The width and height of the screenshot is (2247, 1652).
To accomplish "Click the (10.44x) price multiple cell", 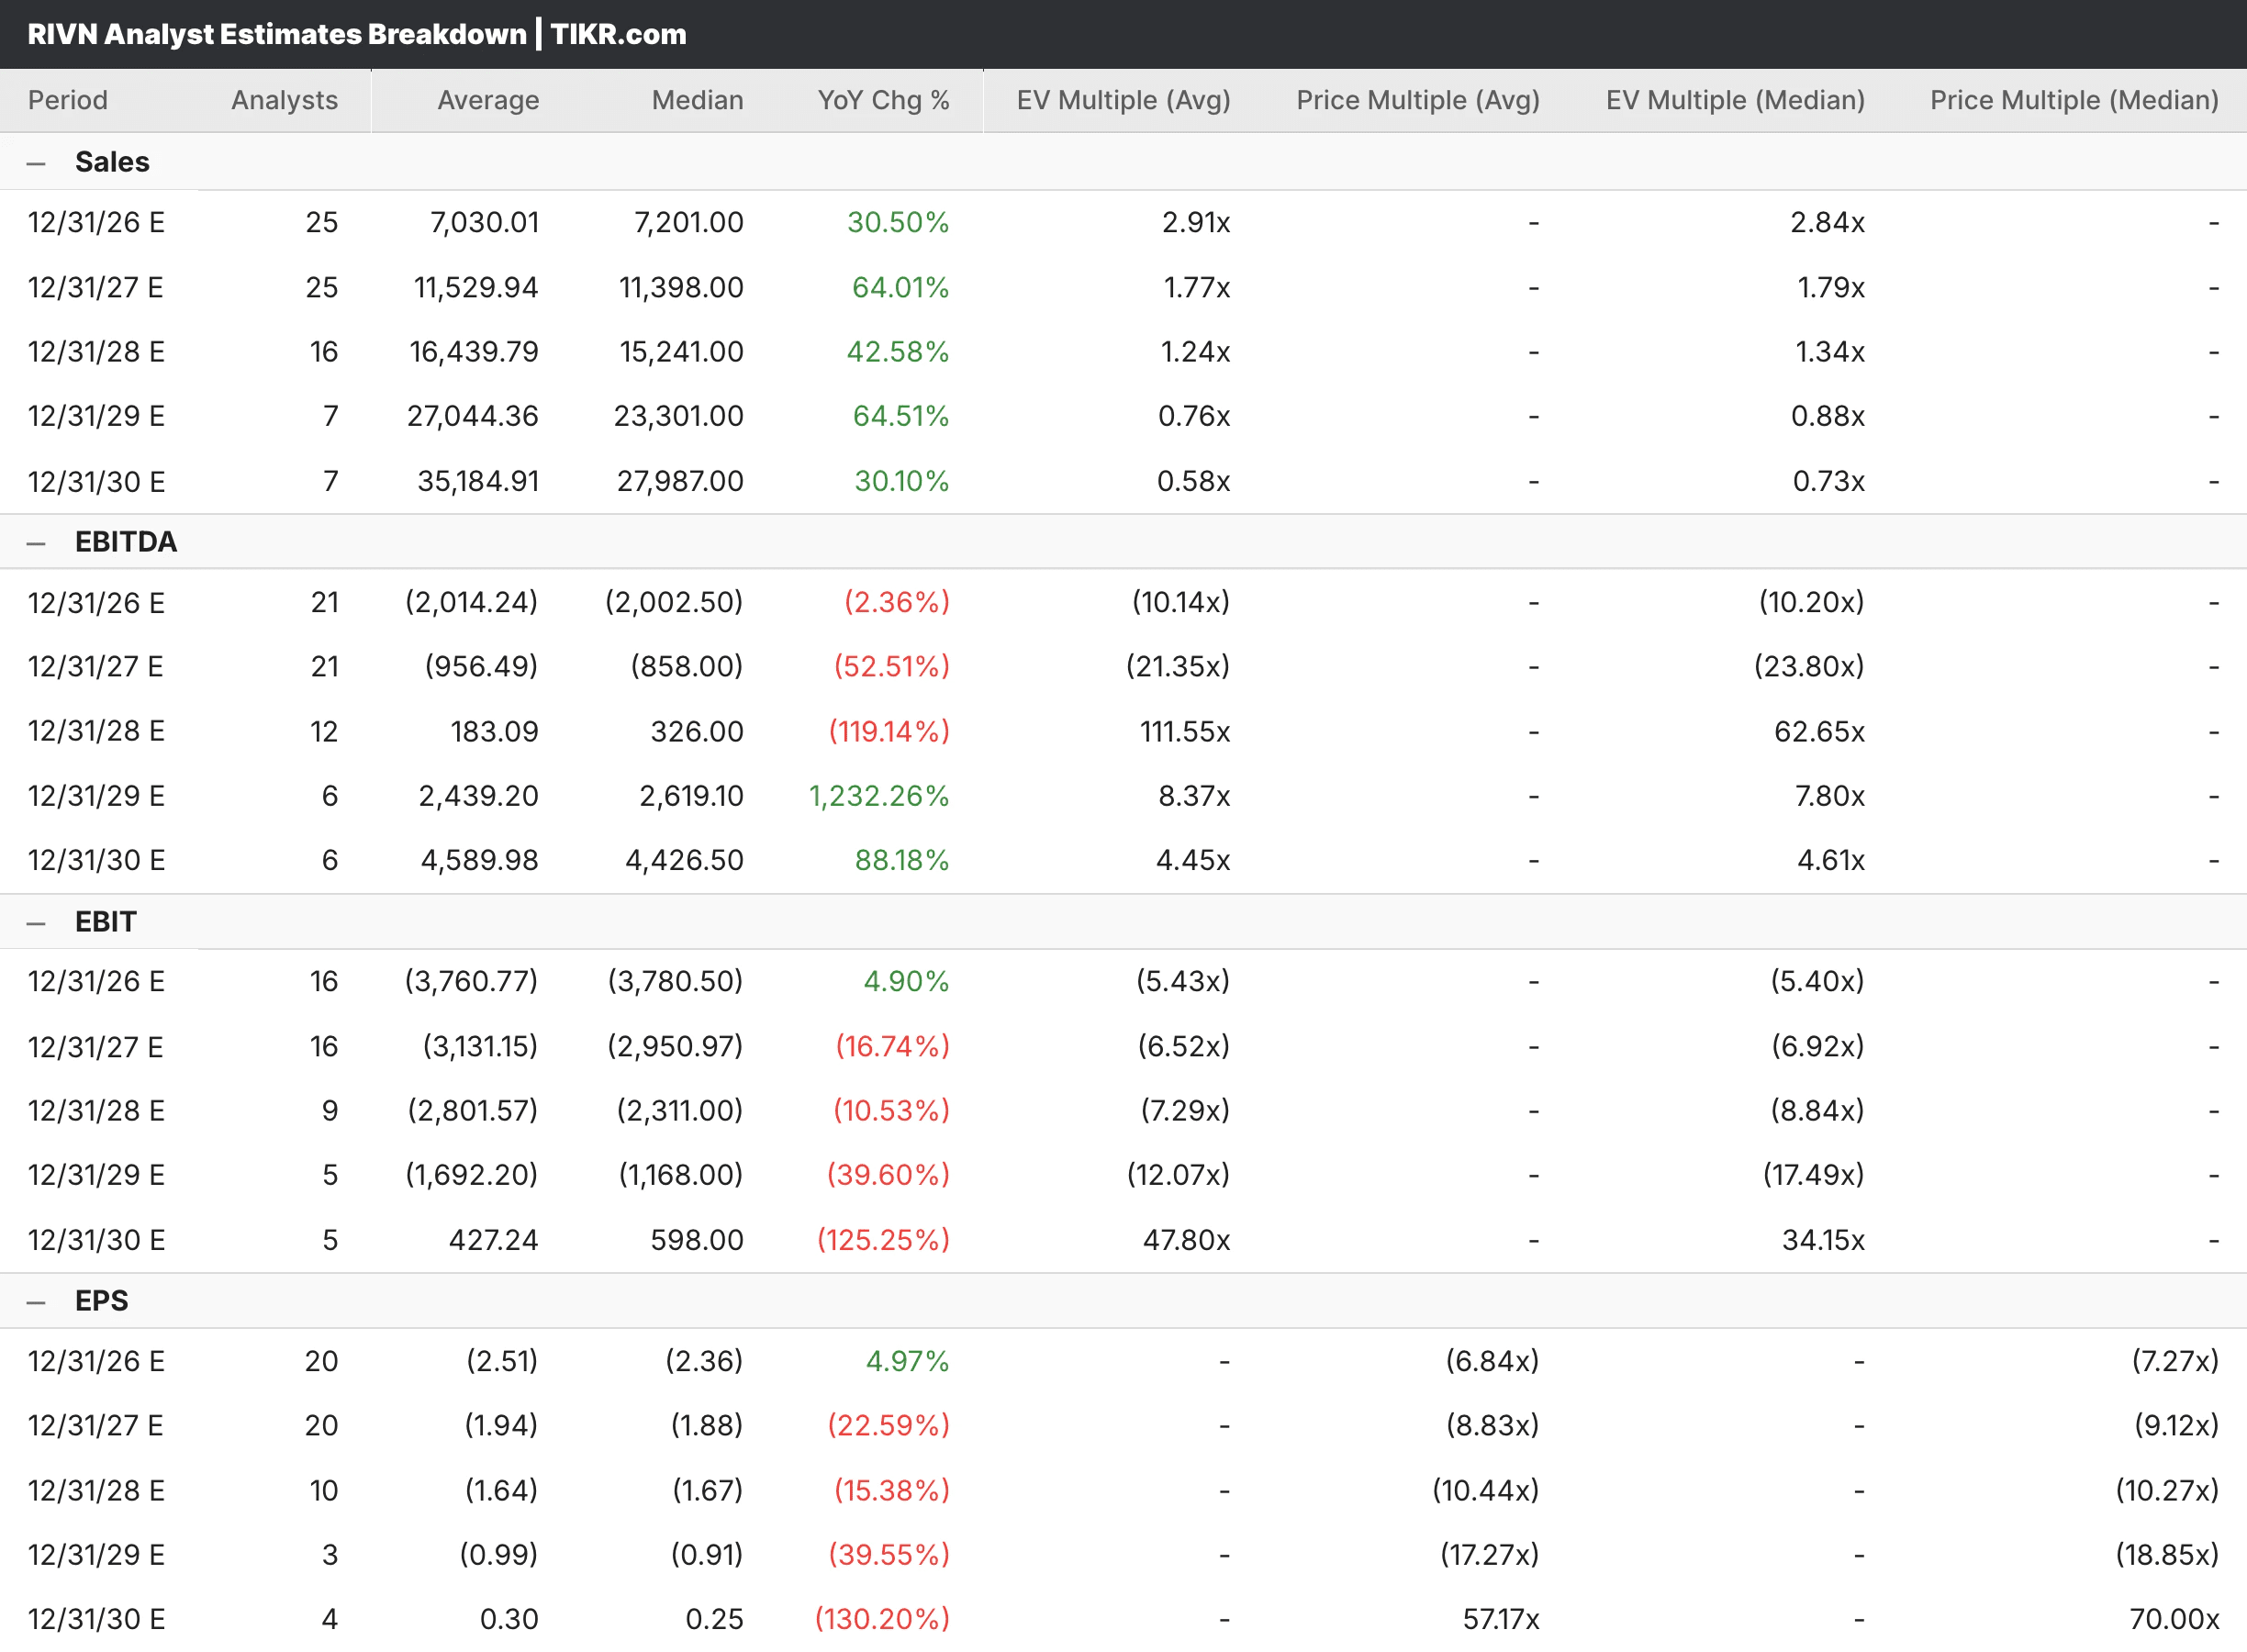I will point(1486,1491).
